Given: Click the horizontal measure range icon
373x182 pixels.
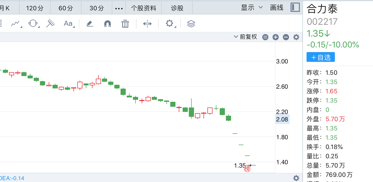Looking at the screenshot, I should click(147, 24).
